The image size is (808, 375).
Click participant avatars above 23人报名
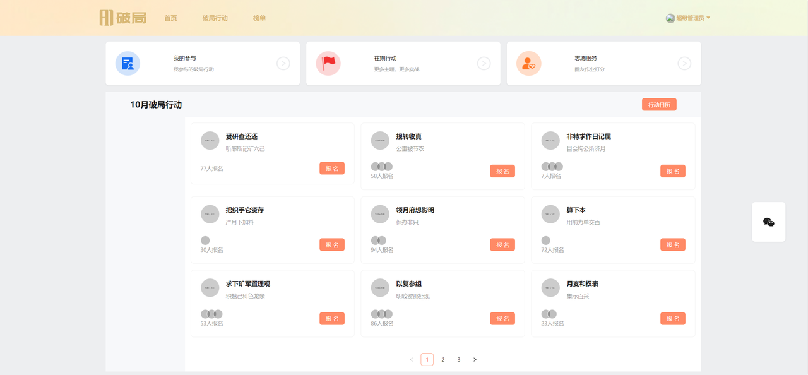coord(549,314)
